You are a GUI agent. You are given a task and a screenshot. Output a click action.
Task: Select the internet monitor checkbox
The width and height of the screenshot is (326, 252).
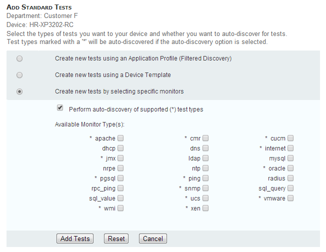pyautogui.click(x=290, y=148)
